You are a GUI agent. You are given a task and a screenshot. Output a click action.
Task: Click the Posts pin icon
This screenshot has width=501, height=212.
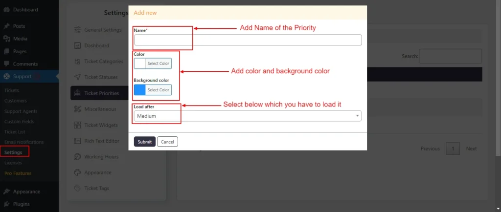pos(6,26)
